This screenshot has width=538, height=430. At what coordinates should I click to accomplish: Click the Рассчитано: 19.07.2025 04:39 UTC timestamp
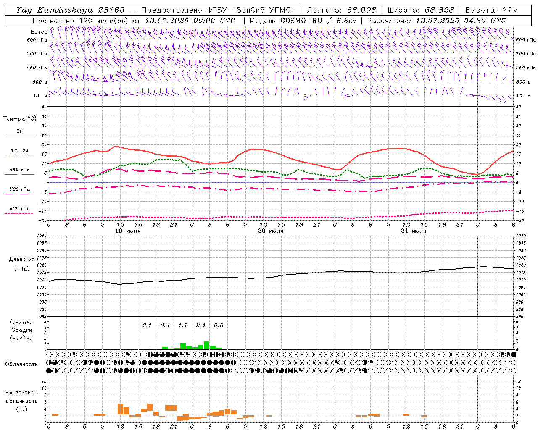[x=436, y=21]
